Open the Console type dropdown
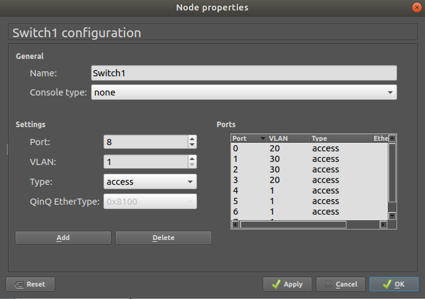425x299 pixels. coord(244,92)
